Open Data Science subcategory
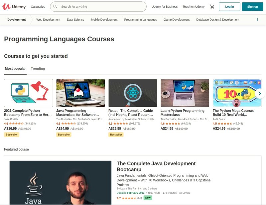 coord(75,20)
